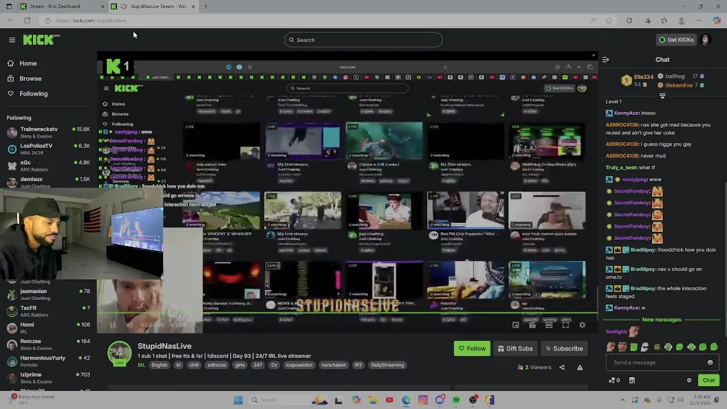The height and width of the screenshot is (409, 727).
Task: Click the browser address bar URL
Action: (91, 20)
